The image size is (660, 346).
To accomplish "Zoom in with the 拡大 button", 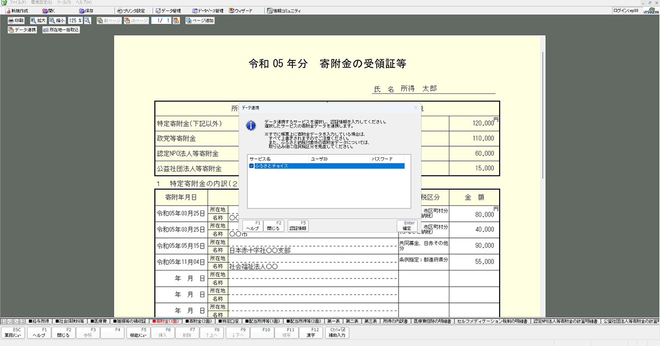I will (38, 21).
